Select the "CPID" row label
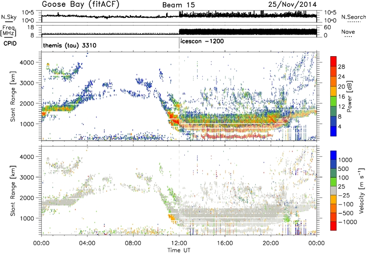 10,43
